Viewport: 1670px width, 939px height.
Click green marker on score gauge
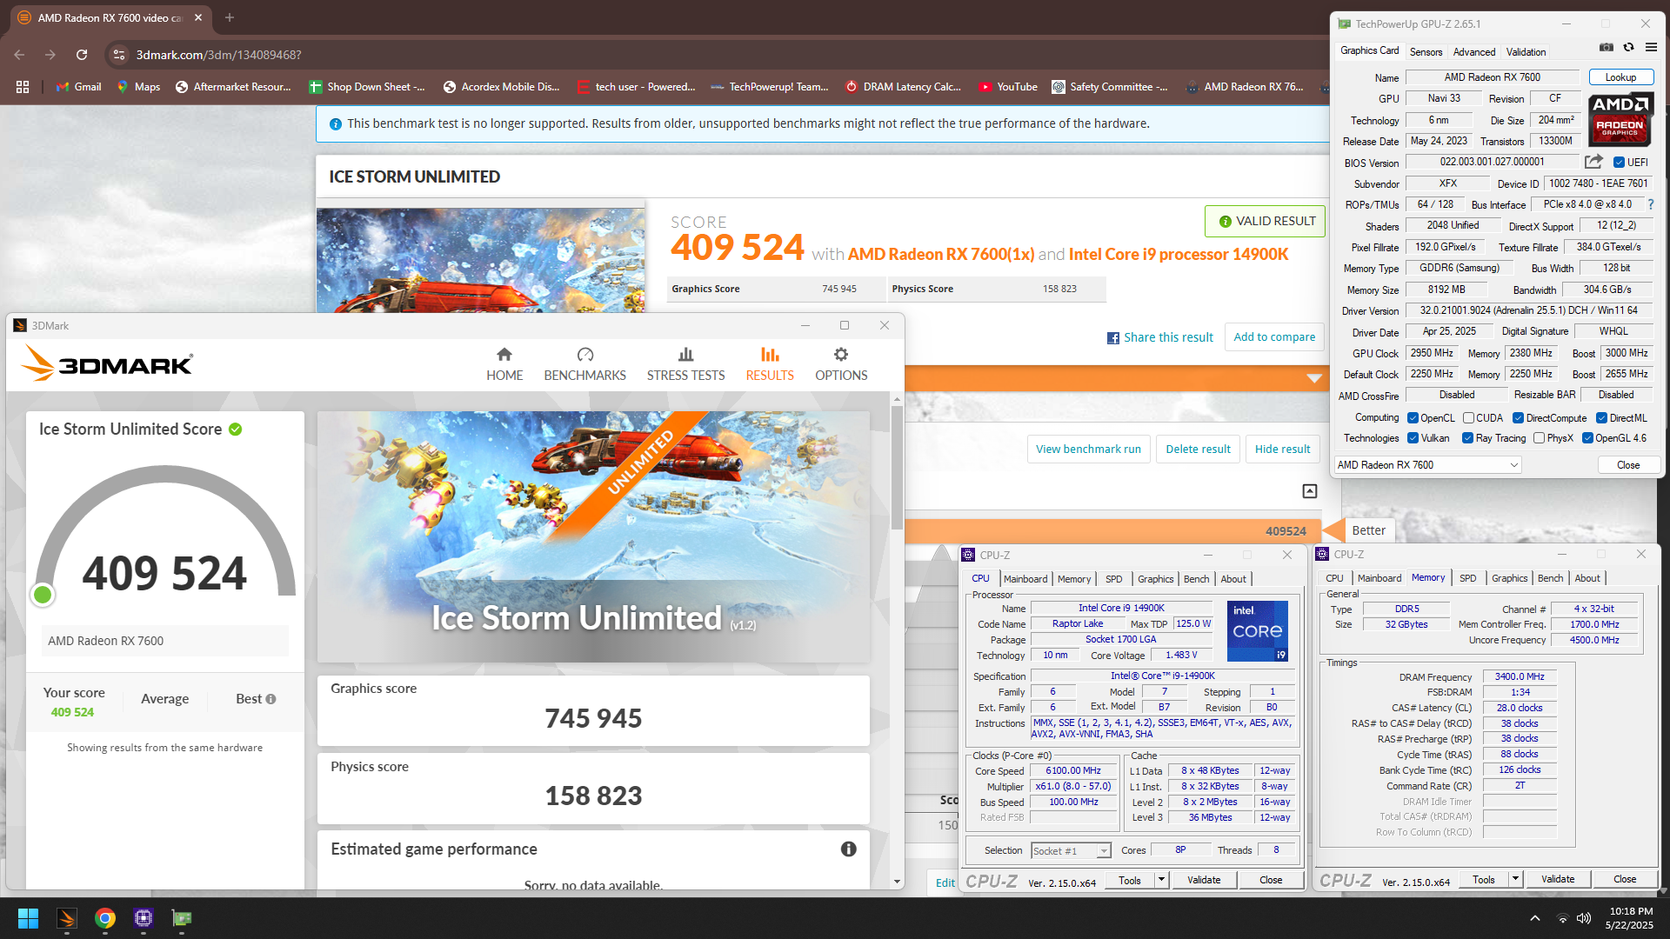pos(42,595)
